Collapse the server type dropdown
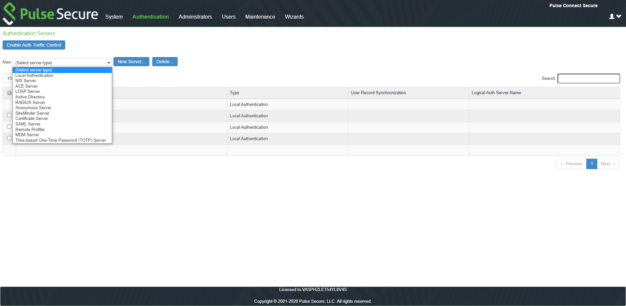 62,63
